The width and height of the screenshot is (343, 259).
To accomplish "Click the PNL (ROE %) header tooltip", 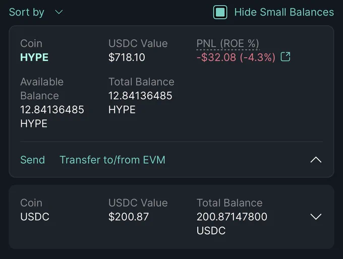I will click(x=227, y=43).
